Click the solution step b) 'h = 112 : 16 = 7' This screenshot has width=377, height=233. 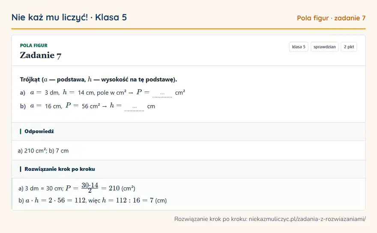coord(93,200)
